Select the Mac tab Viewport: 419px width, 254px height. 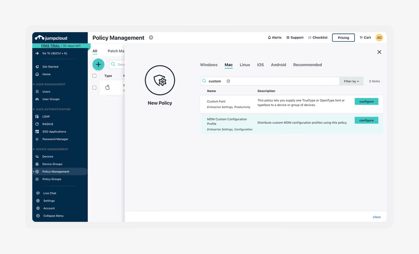click(x=229, y=65)
